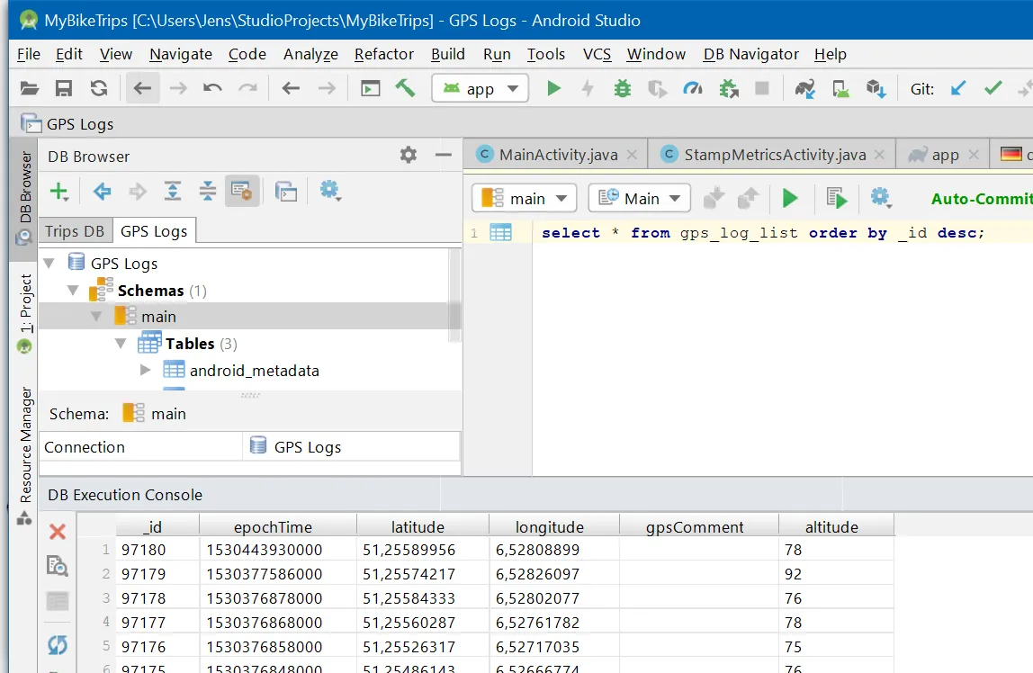Toggle the highlighted object properties button

(242, 191)
